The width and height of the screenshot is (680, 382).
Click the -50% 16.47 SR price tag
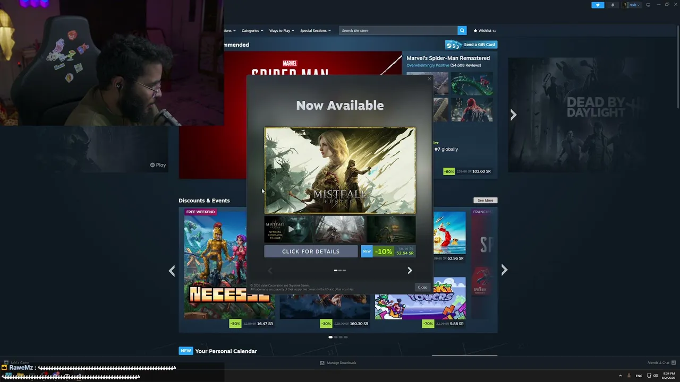point(252,324)
